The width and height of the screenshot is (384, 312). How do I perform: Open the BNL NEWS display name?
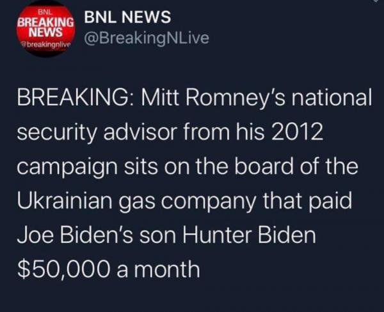(127, 17)
